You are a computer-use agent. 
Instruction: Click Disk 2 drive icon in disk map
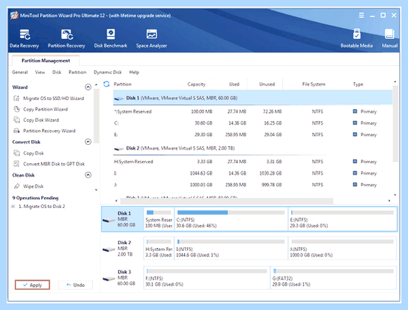coord(109,249)
